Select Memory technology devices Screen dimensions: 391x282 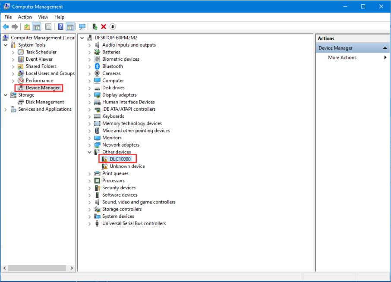point(132,124)
